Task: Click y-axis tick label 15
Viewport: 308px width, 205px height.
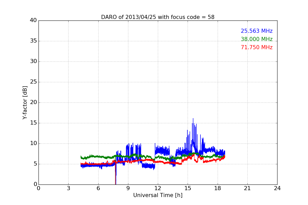Action: tap(33, 123)
